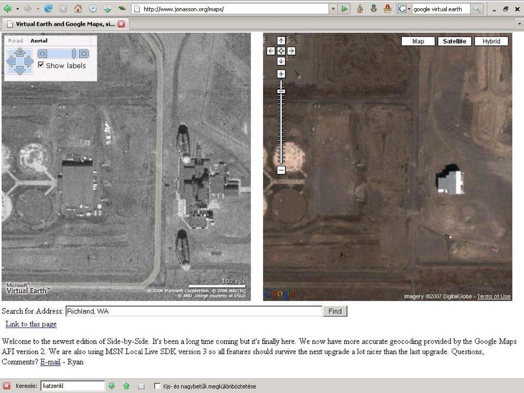Click the URL address field
The height and width of the screenshot is (393, 524).
pyautogui.click(x=236, y=9)
